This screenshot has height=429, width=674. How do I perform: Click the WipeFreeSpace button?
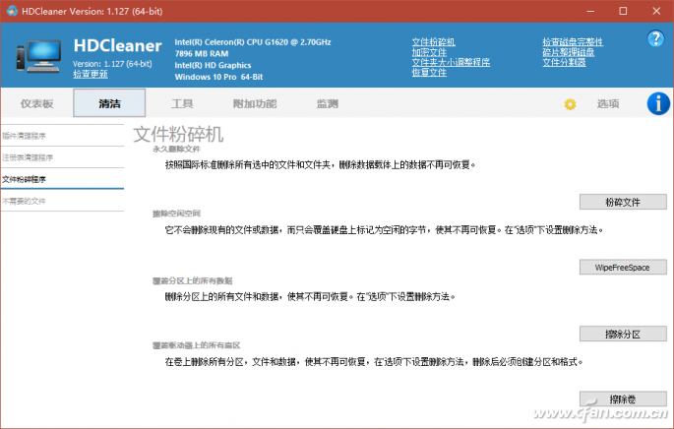point(623,268)
